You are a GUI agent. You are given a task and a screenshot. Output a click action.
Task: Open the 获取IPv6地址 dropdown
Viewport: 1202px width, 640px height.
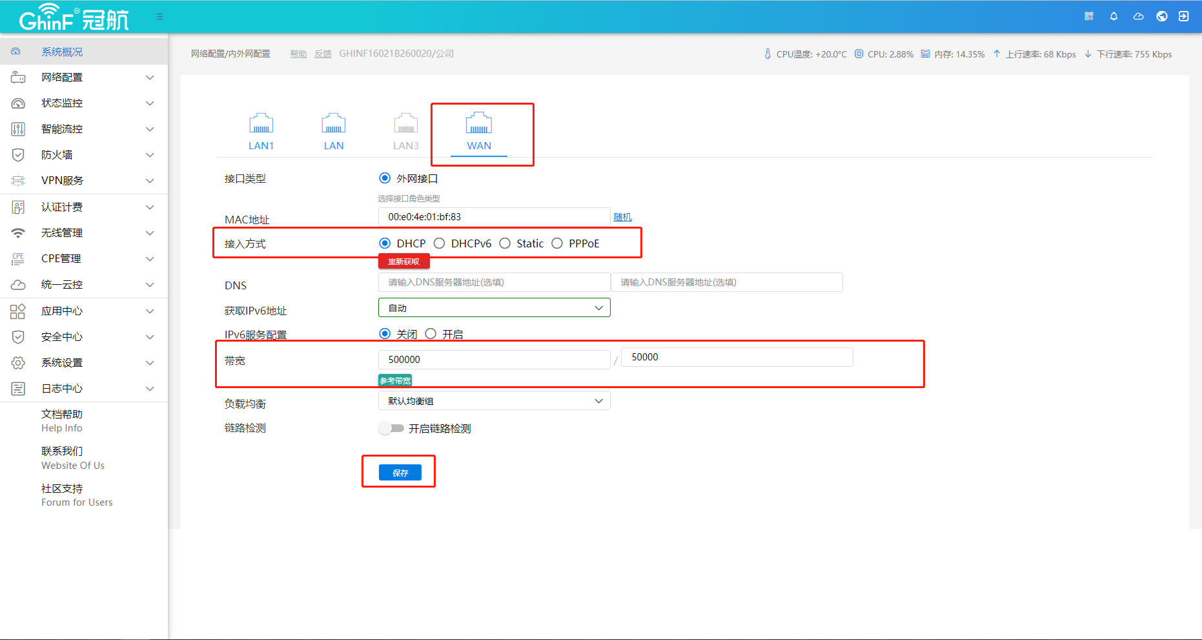point(494,308)
